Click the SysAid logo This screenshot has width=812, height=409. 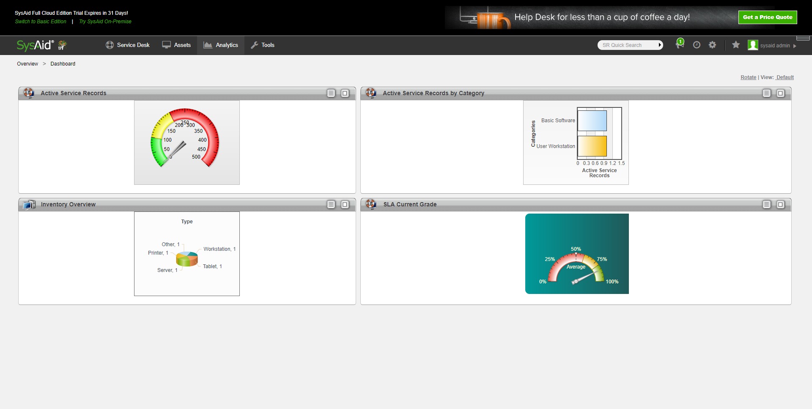pos(35,45)
